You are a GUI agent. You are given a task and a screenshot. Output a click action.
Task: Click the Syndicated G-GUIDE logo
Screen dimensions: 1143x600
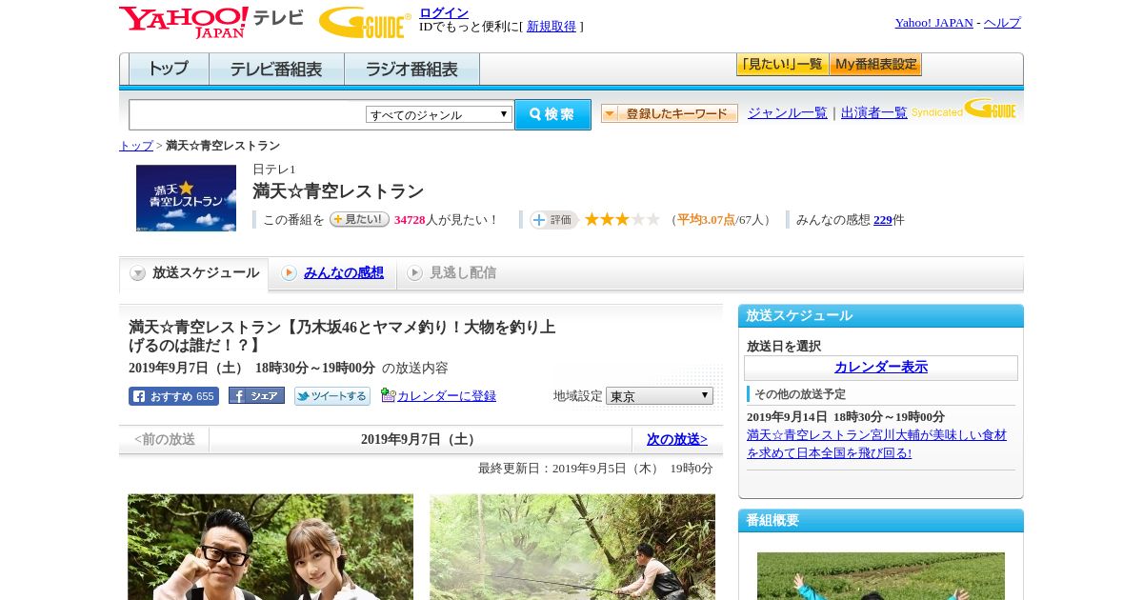point(964,110)
